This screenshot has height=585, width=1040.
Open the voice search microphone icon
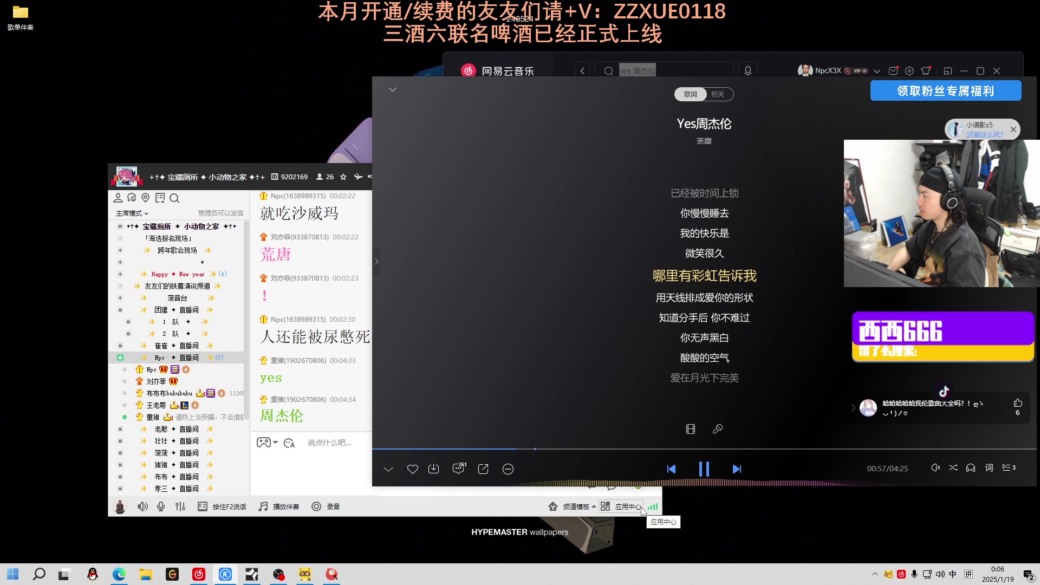coord(748,71)
